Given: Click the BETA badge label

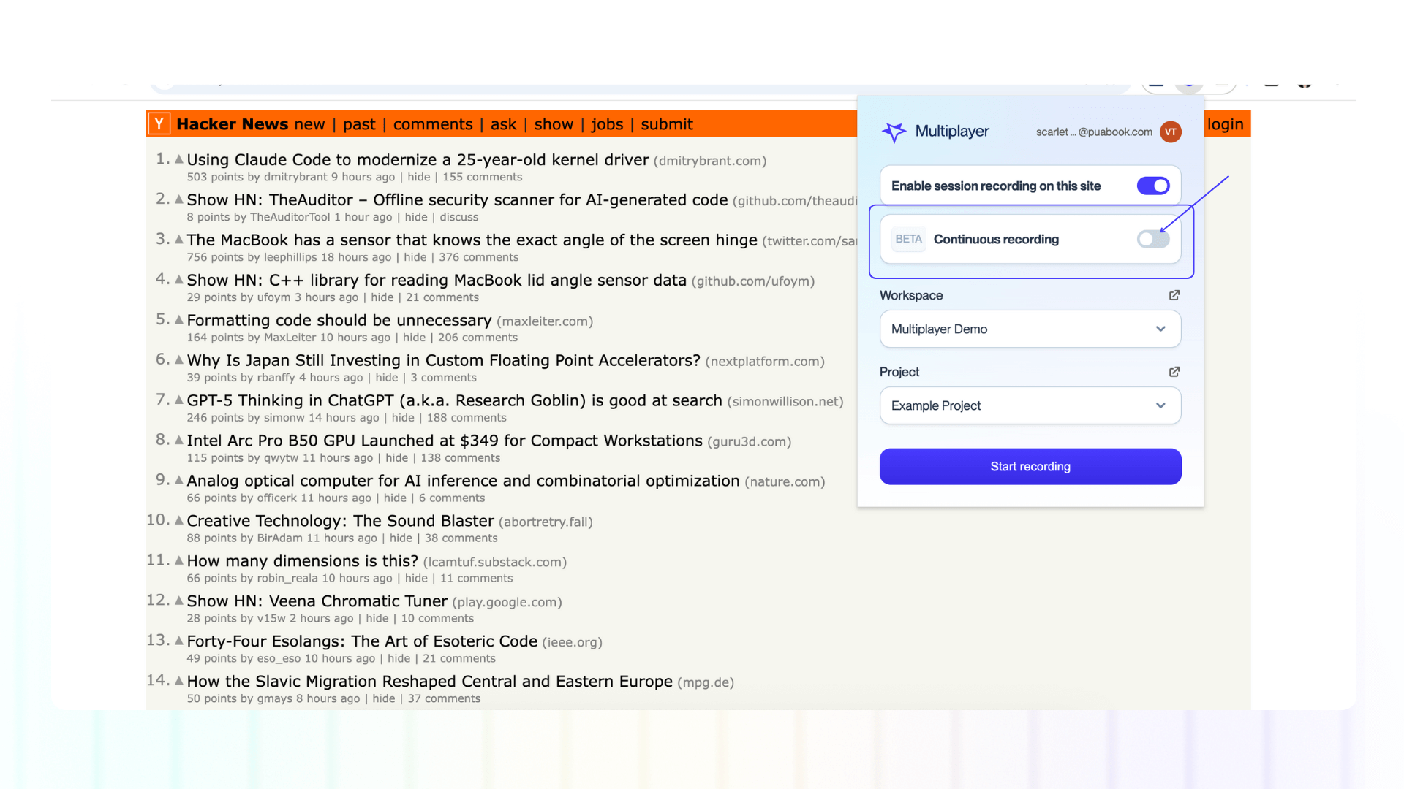Looking at the screenshot, I should click(908, 239).
